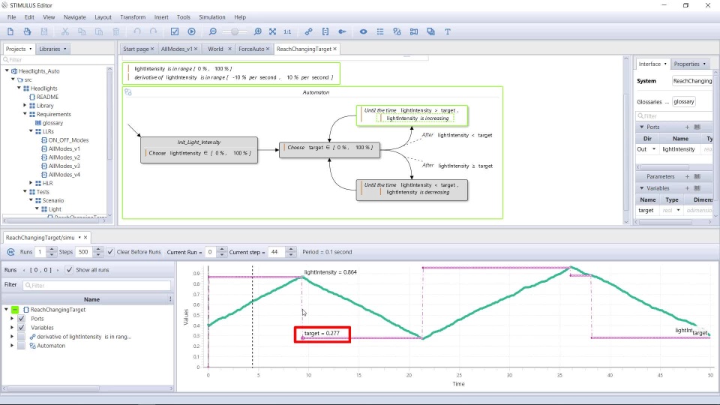This screenshot has height=405, width=720.
Task: Click the toolbar zoom slider handle
Action: tap(235, 31)
